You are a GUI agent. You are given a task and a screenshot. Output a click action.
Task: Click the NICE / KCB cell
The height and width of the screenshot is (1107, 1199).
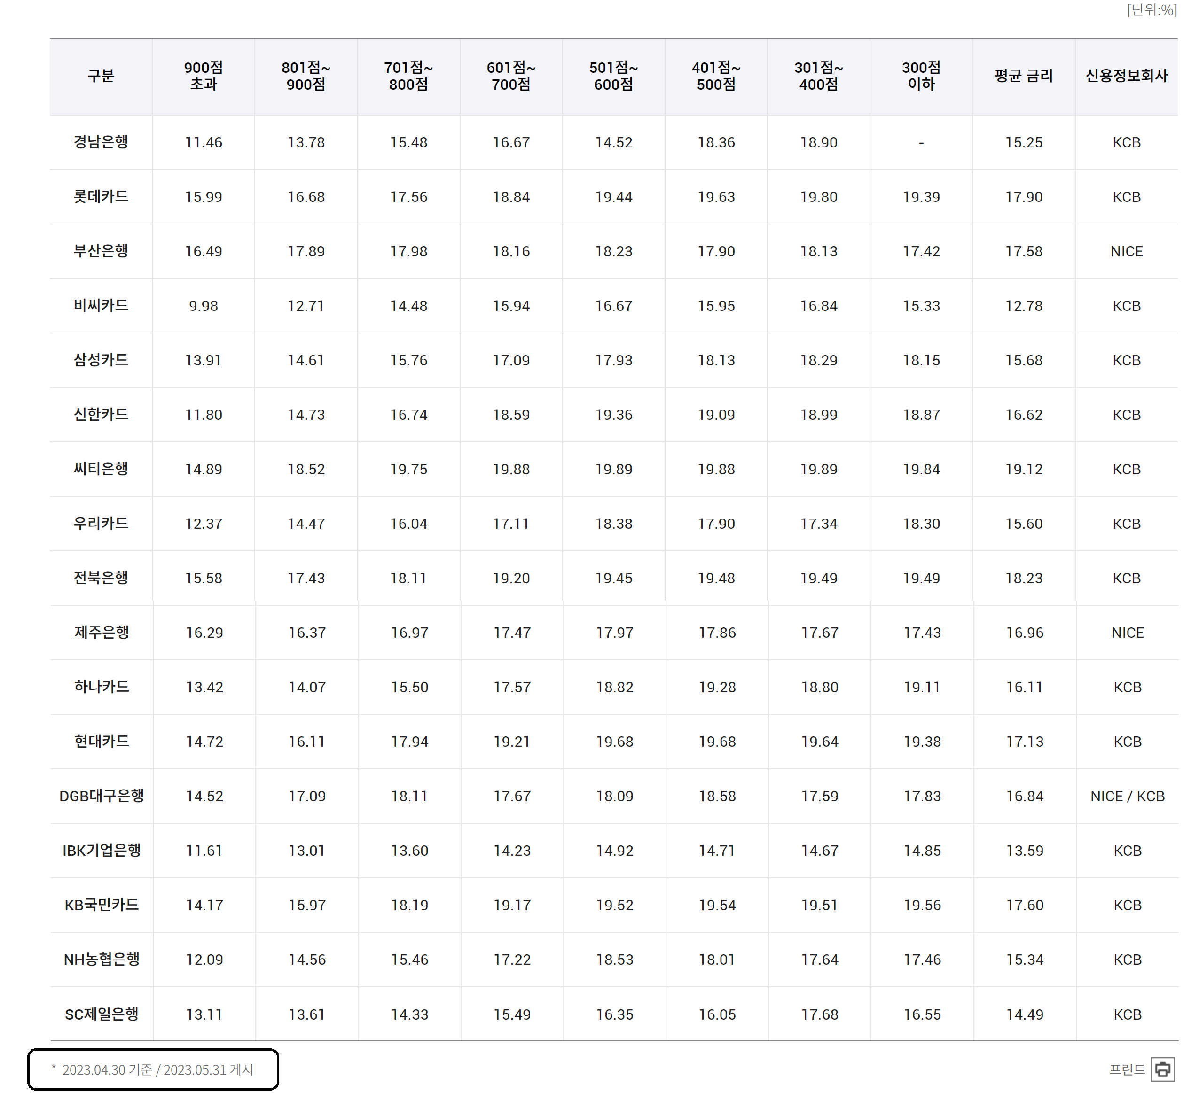[x=1127, y=796]
